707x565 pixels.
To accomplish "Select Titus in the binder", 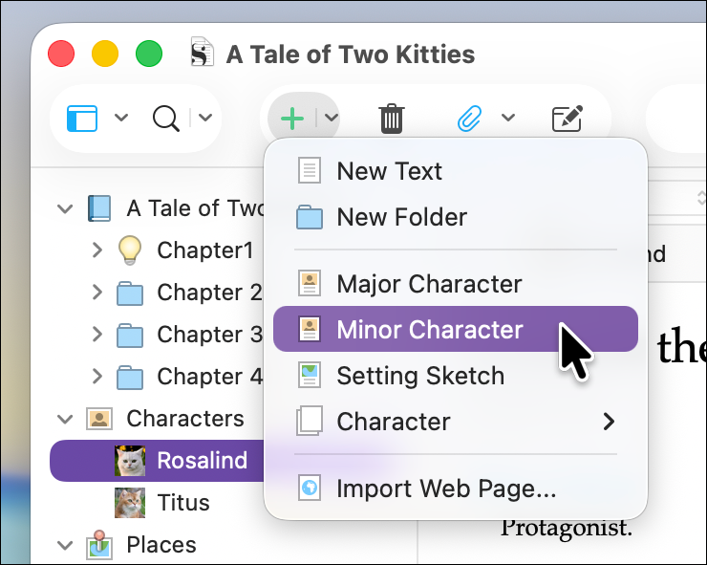I will (x=183, y=503).
